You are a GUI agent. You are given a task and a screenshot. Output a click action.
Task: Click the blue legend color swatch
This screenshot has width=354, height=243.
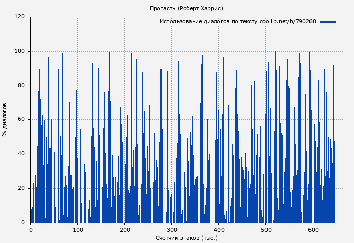[328, 22]
